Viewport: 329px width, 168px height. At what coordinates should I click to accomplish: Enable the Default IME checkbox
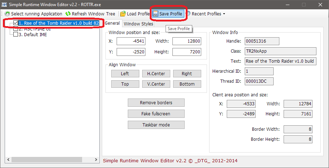pyautogui.click(x=15, y=35)
